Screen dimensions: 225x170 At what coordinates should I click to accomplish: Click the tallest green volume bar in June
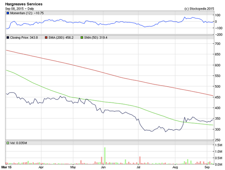pyautogui.click(x=105, y=156)
